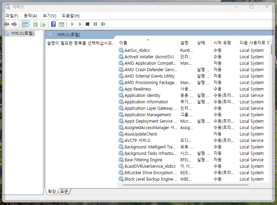Switch to the 표준 tab
The image size is (277, 205).
point(64,191)
